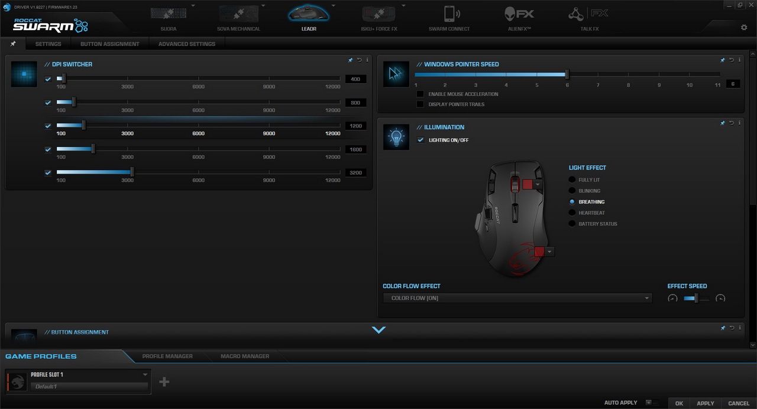The height and width of the screenshot is (409, 757).
Task: Expand down with the blue chevron
Action: (379, 330)
